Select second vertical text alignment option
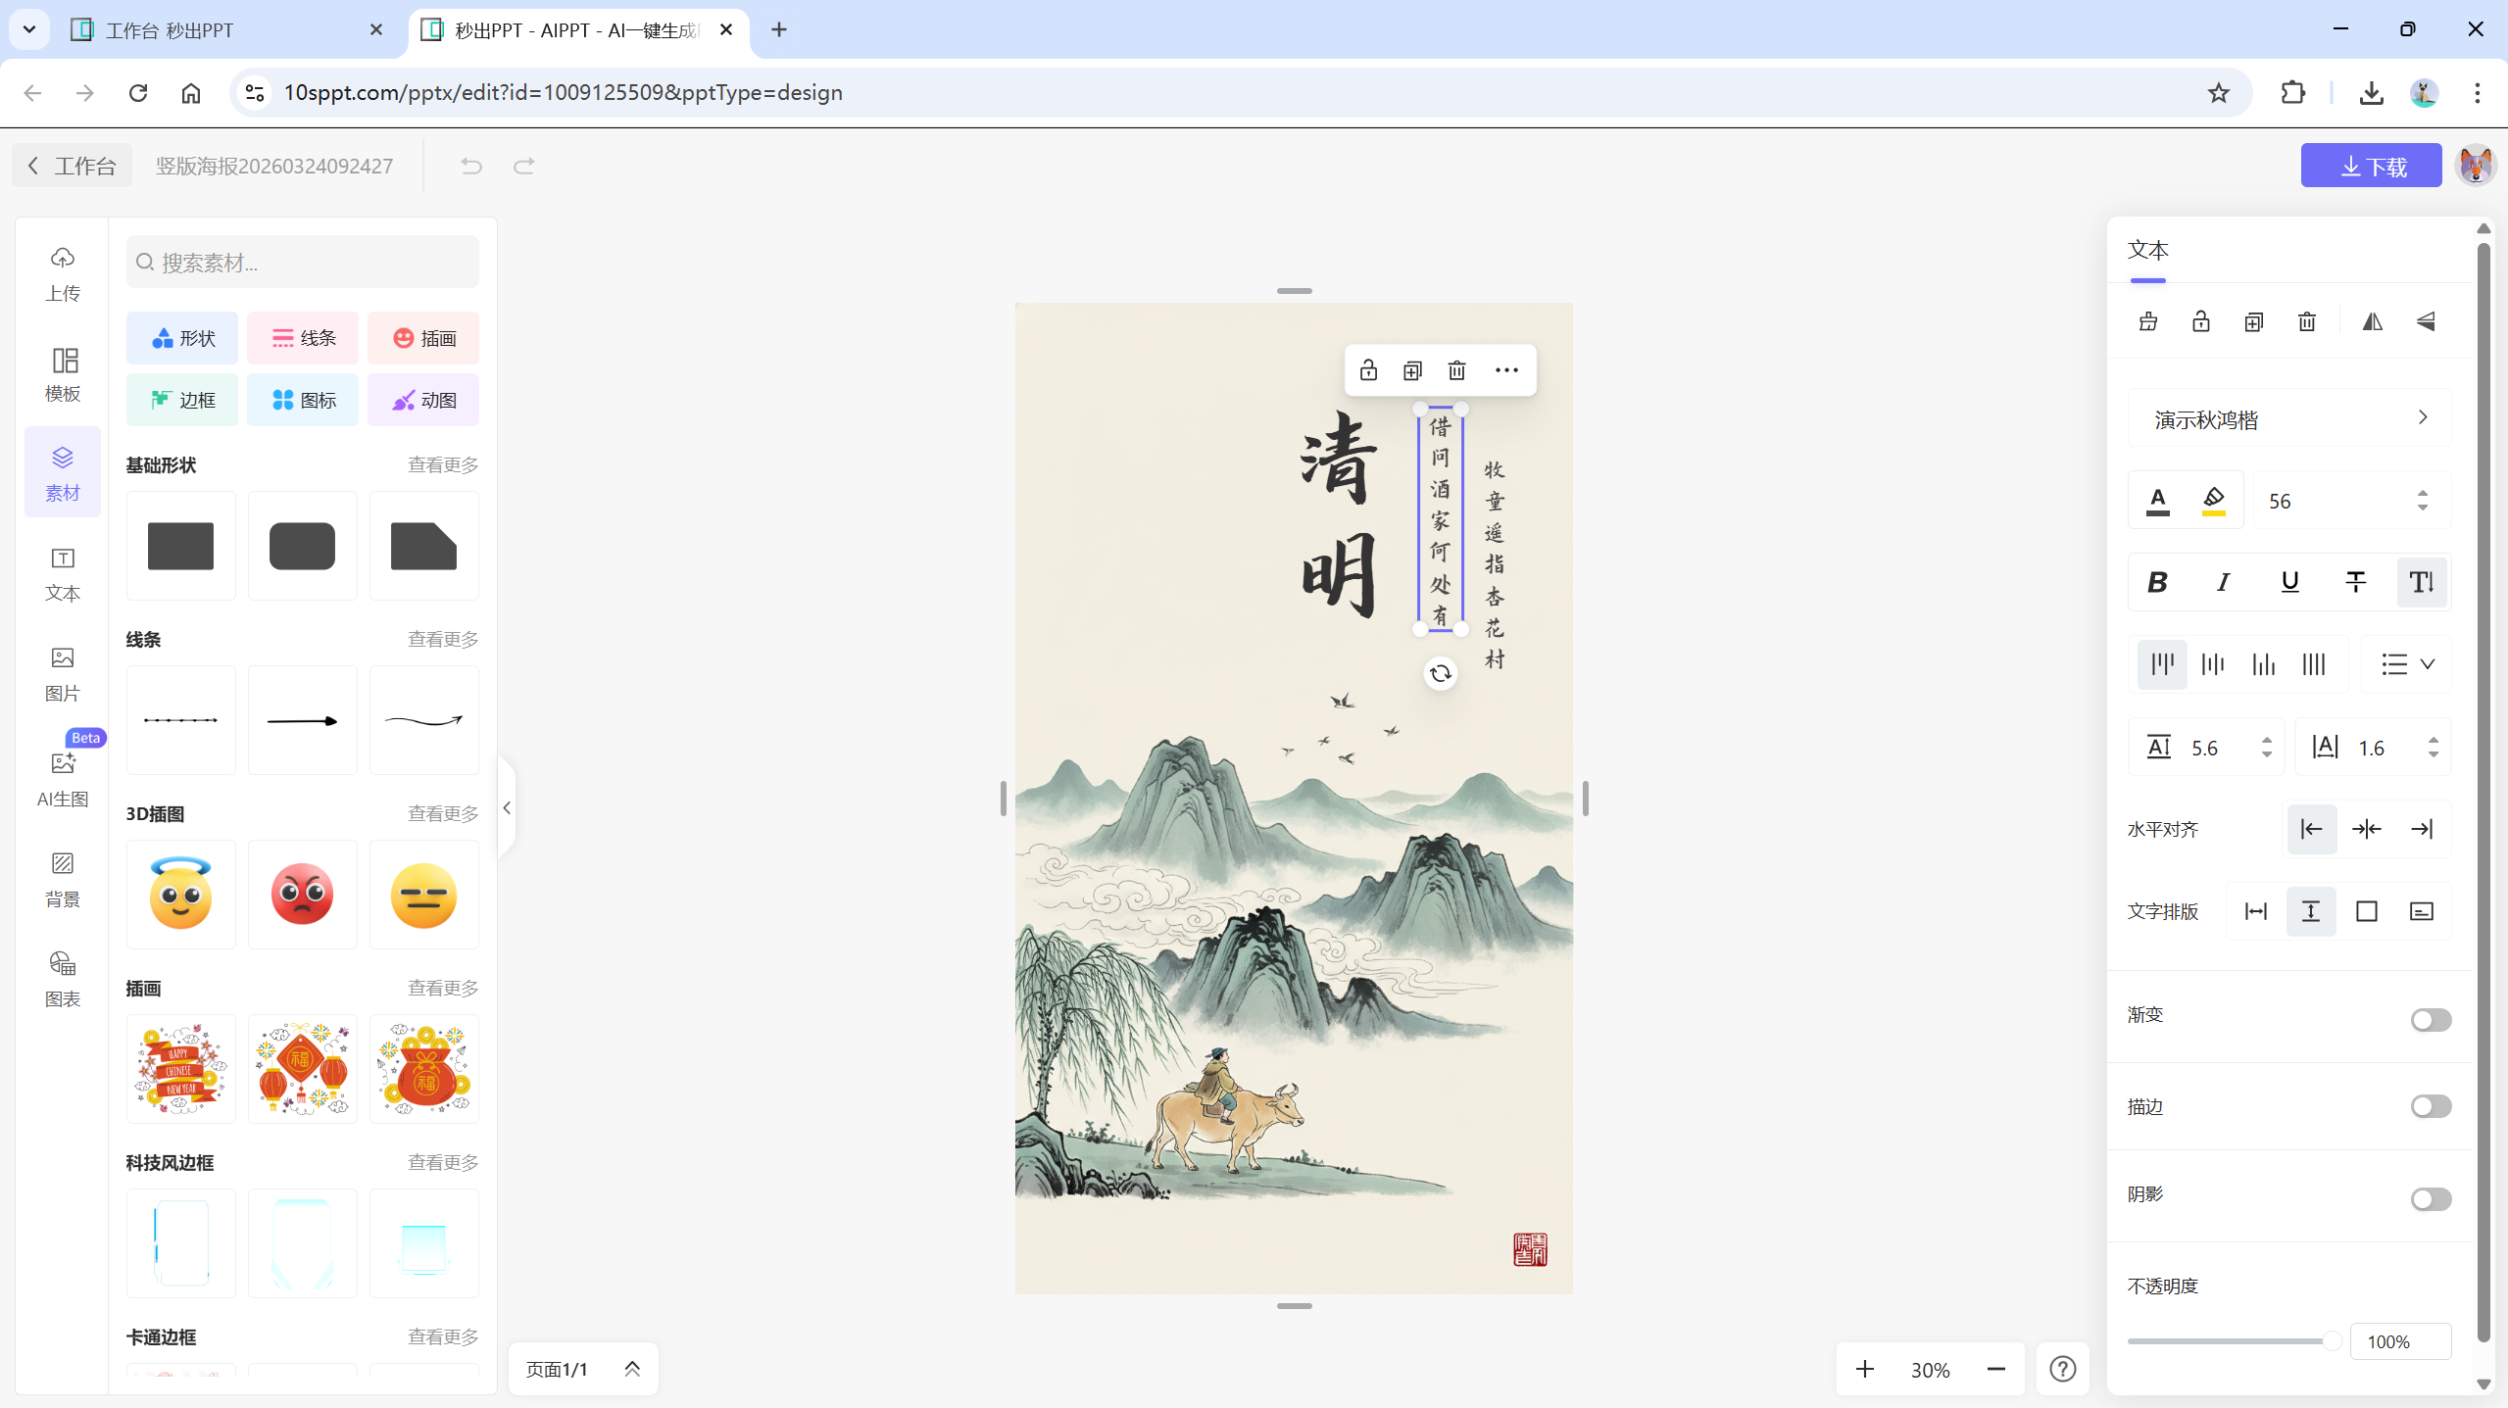This screenshot has height=1408, width=2508. [2212, 664]
